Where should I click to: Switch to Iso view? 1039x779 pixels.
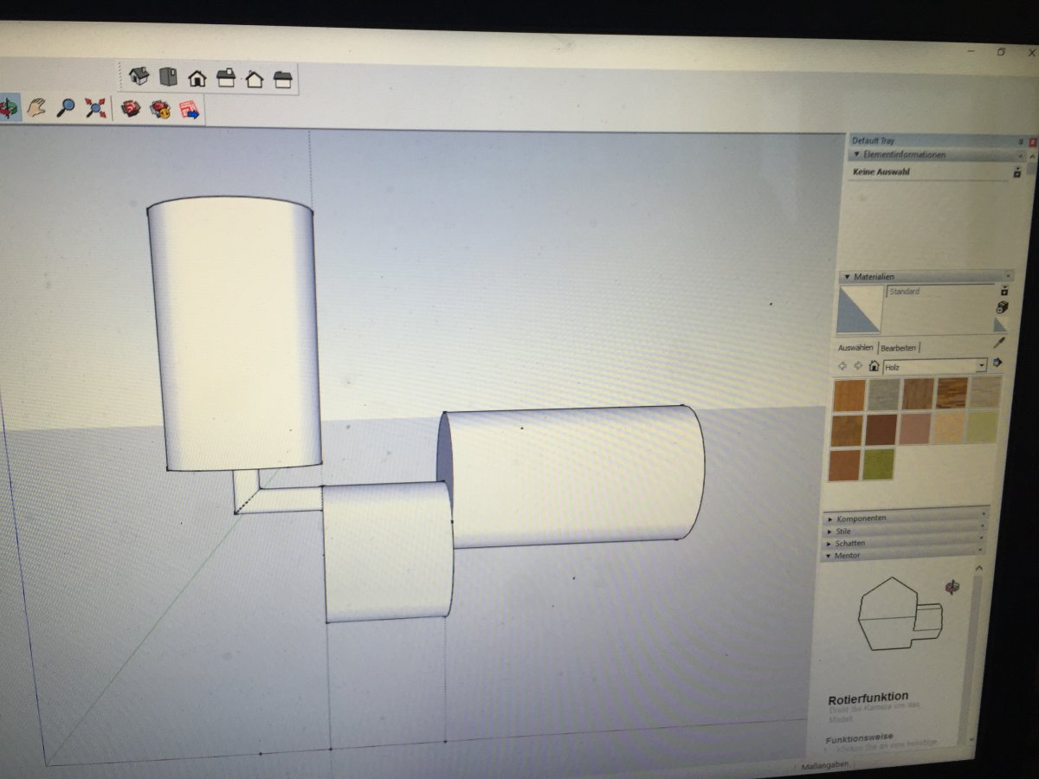click(x=139, y=76)
